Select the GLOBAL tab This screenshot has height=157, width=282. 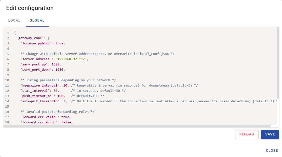point(37,20)
